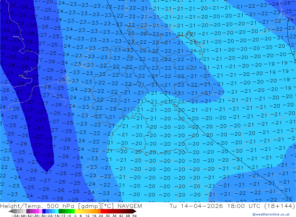Click the yellow legend swatch at 0
Screen dimensions: 296x217
(x=76, y=211)
